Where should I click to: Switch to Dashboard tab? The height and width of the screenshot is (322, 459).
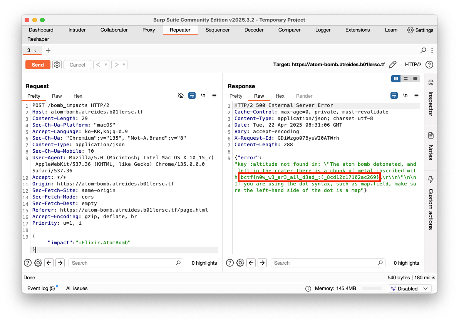(41, 30)
